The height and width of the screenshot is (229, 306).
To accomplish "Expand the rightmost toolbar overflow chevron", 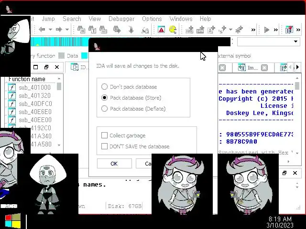I will coord(298,30).
